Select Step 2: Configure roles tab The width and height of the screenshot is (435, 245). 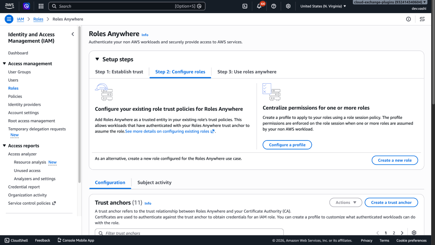(180, 72)
